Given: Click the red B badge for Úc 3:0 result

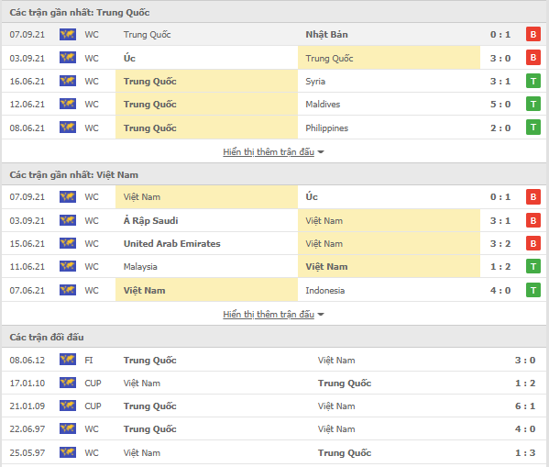Looking at the screenshot, I should coord(533,58).
